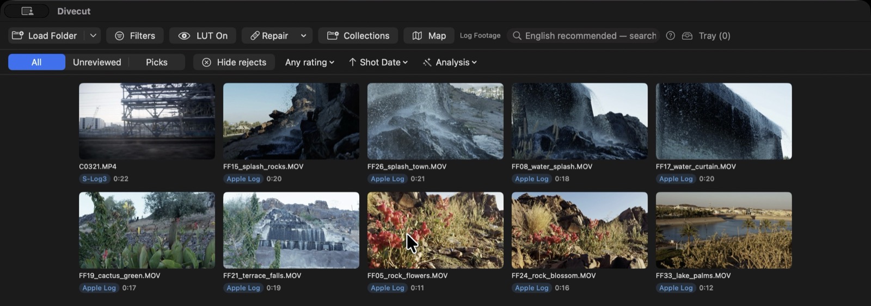The height and width of the screenshot is (306, 871).
Task: Click the Apple Log badge under FF15_splash_rocks.MOV
Action: point(243,179)
